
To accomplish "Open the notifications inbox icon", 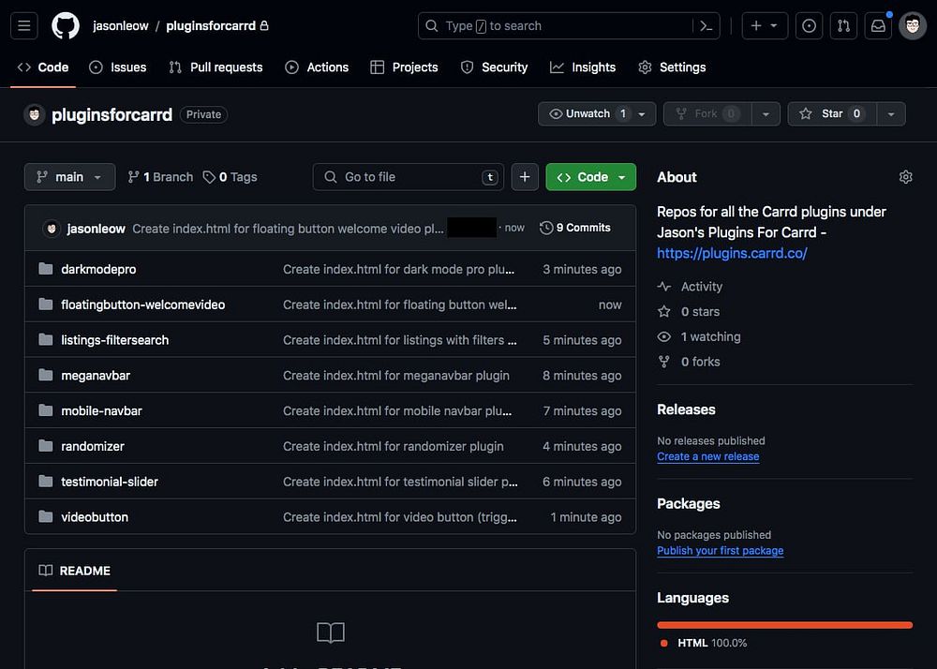I will pos(878,26).
